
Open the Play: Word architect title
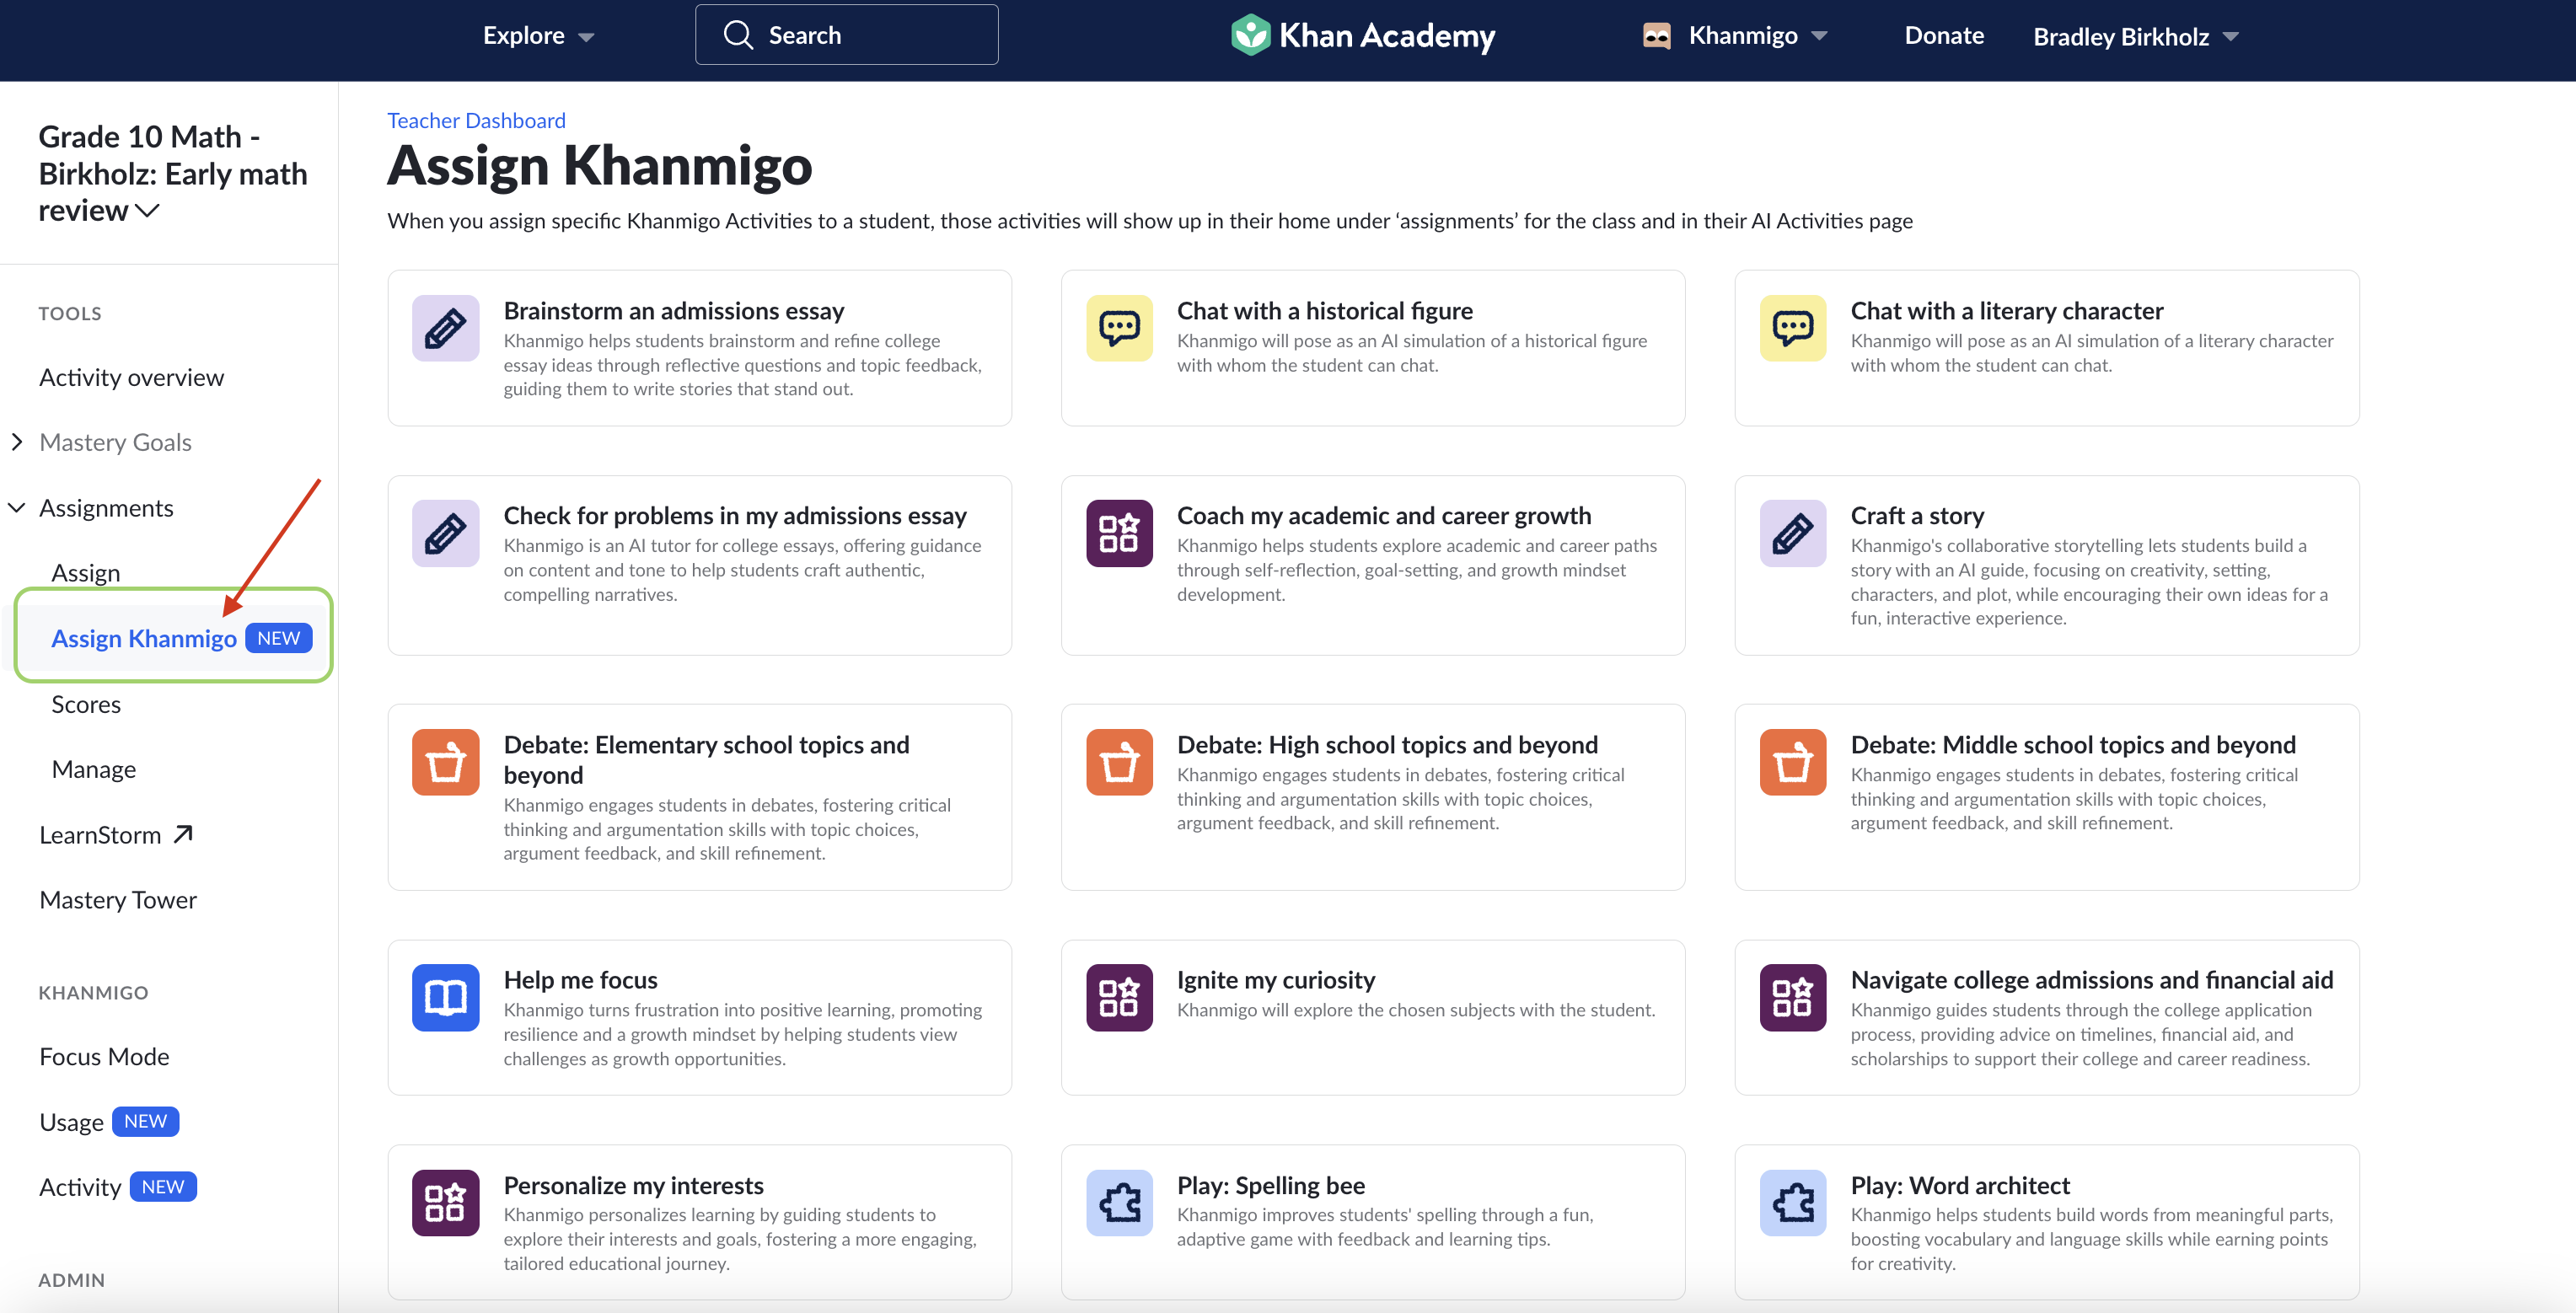tap(1959, 1186)
